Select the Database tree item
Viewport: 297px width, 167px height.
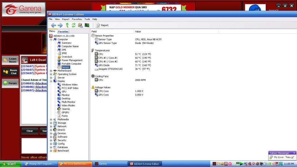point(62,147)
